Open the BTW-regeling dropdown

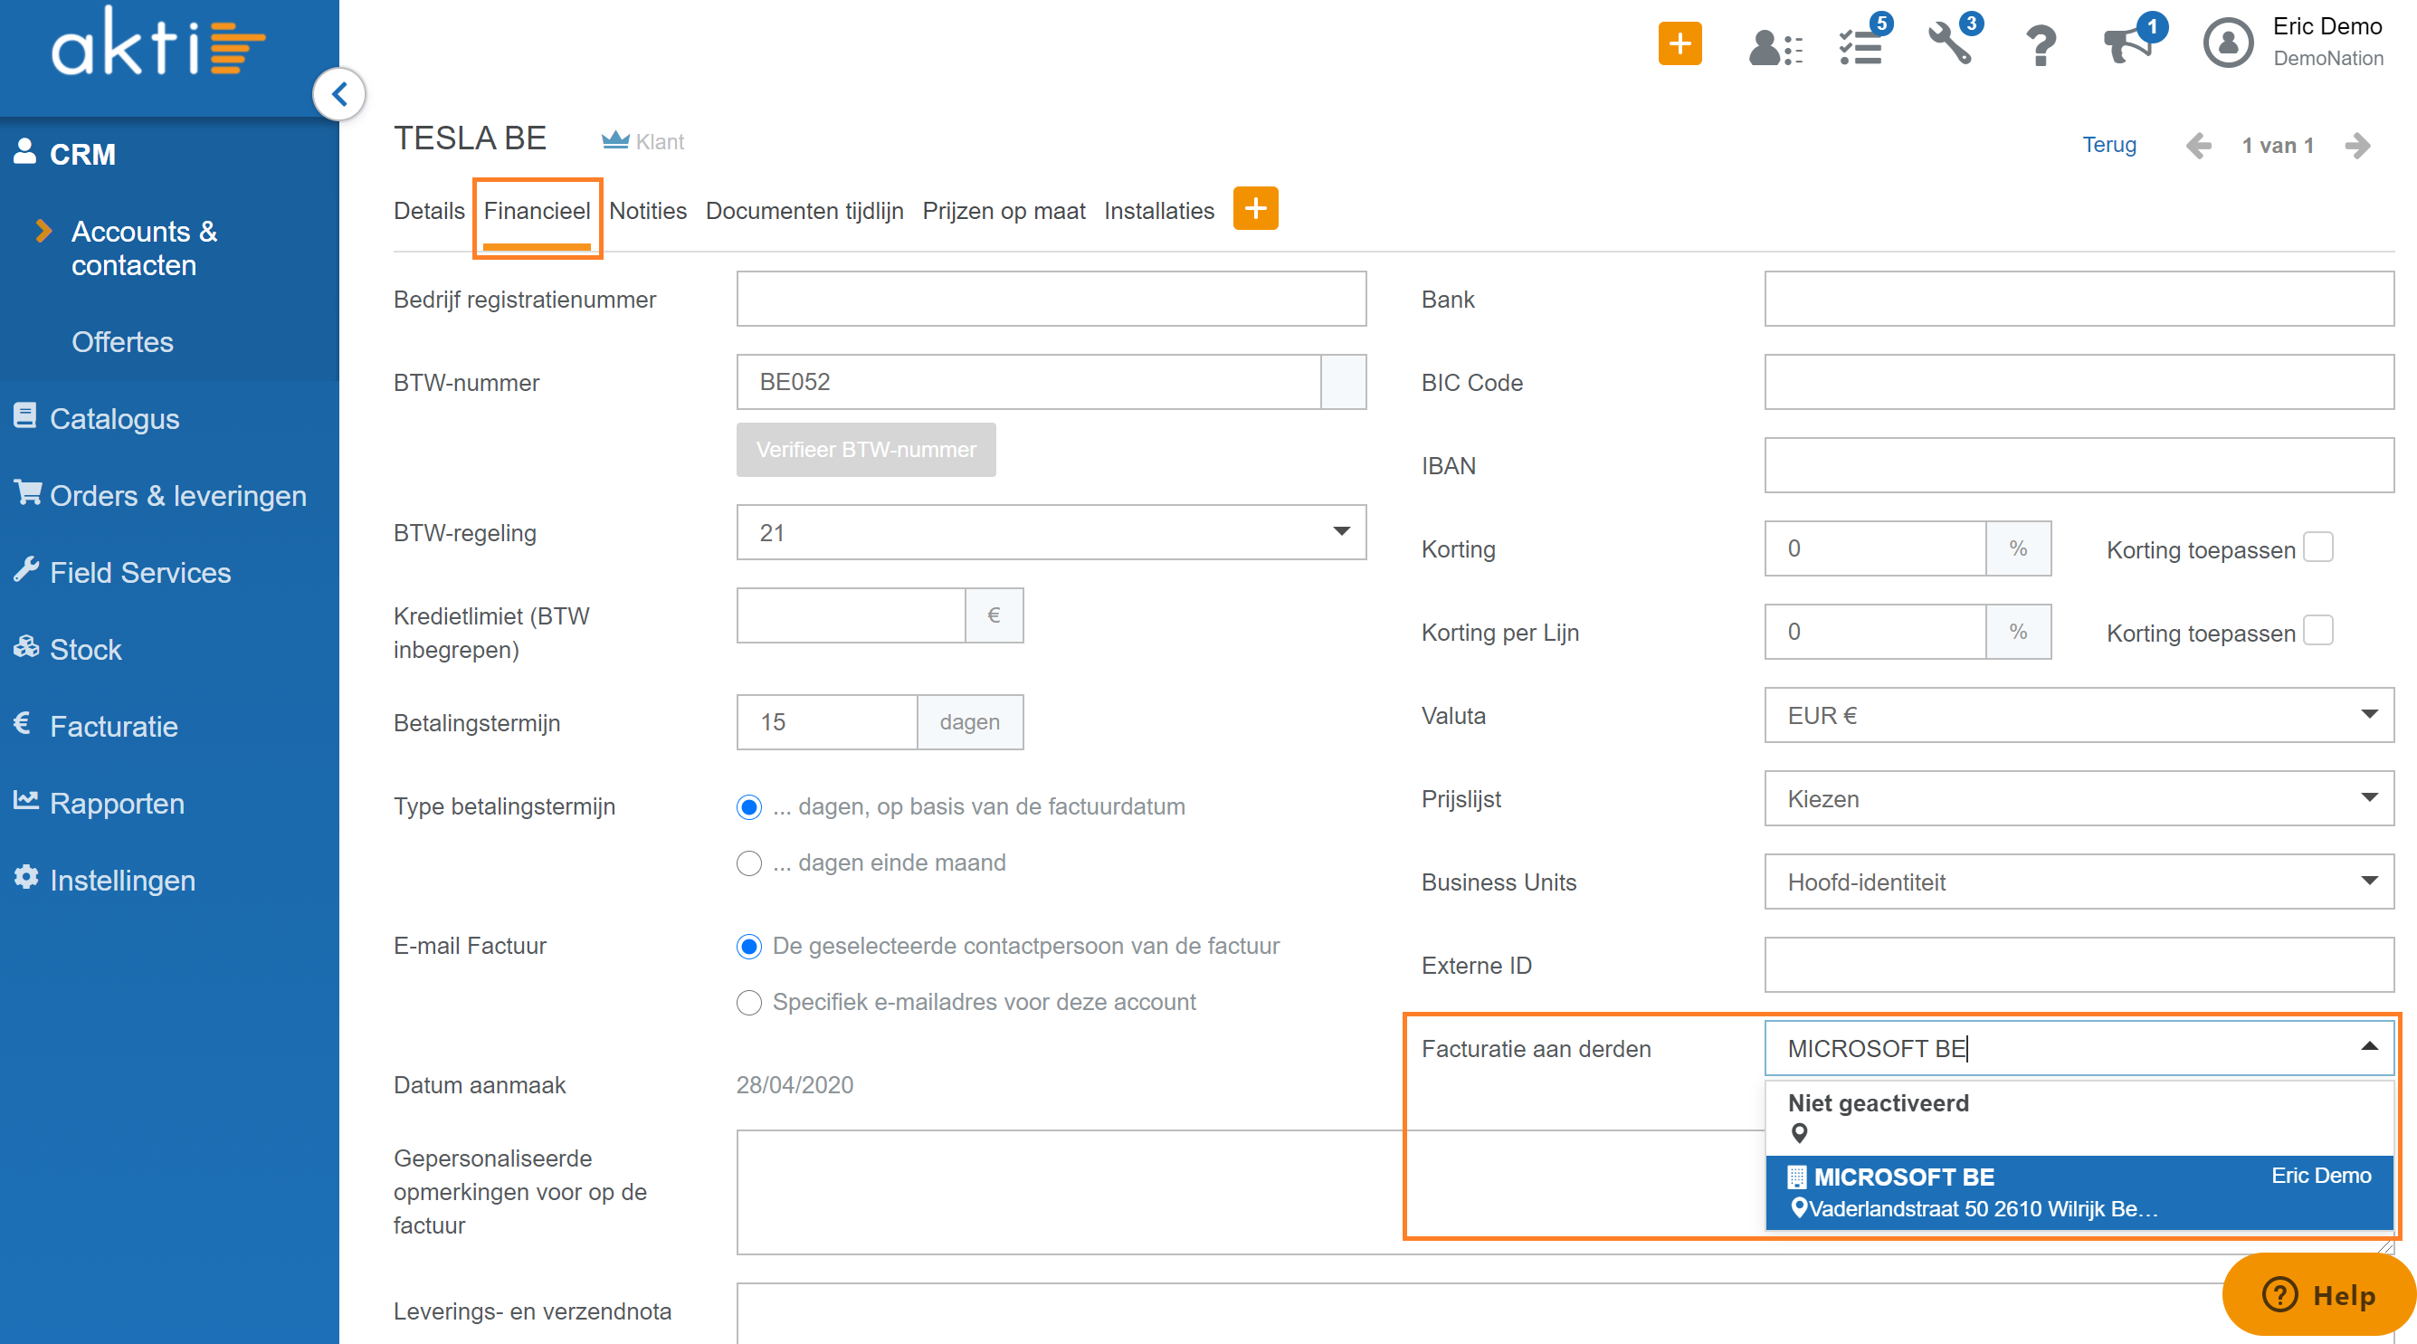tap(1051, 532)
